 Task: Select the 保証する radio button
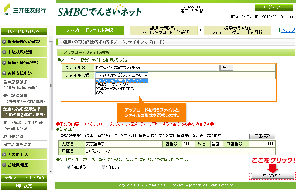[x=69, y=167]
